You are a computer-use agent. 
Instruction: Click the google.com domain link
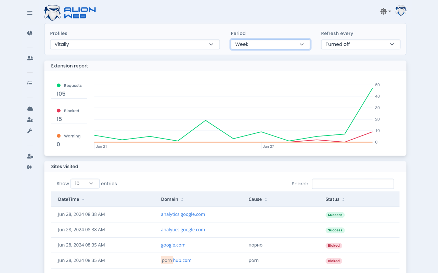pyautogui.click(x=173, y=245)
